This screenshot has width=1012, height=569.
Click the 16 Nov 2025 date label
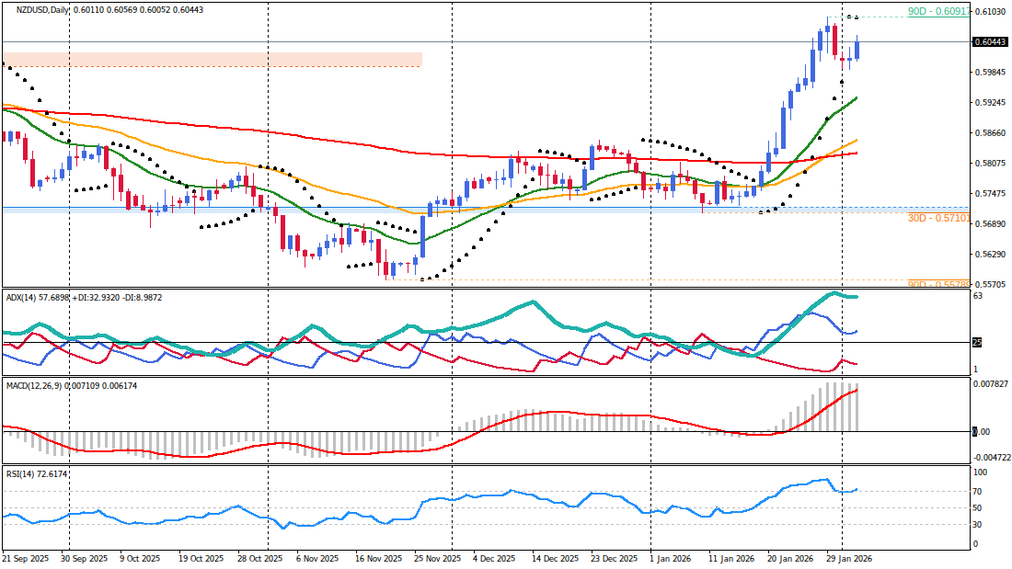click(378, 559)
